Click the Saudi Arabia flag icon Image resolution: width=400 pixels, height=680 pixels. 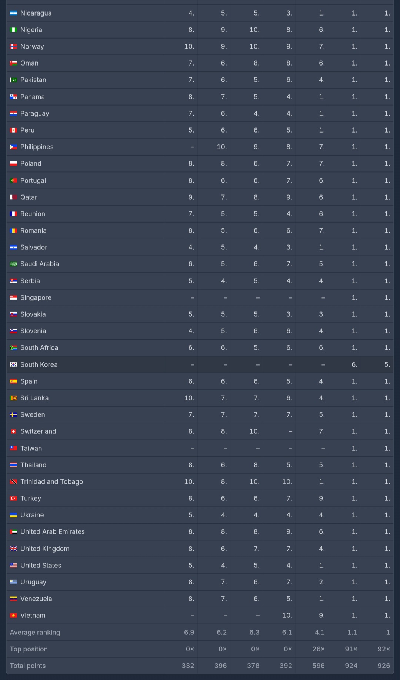coord(13,264)
